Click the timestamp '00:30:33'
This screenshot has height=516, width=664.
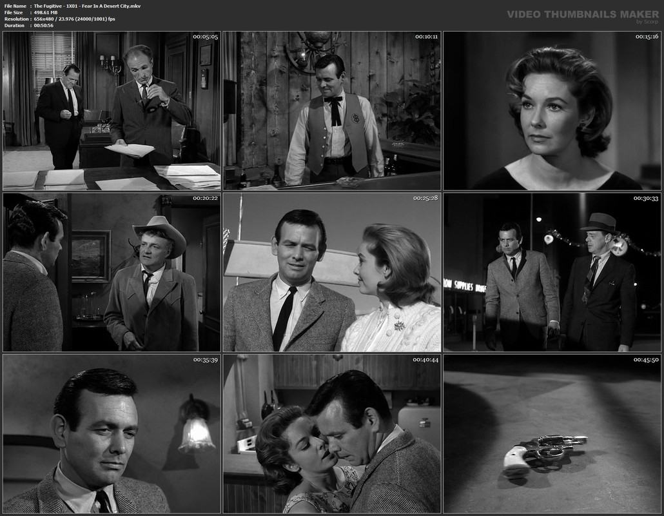click(x=646, y=198)
